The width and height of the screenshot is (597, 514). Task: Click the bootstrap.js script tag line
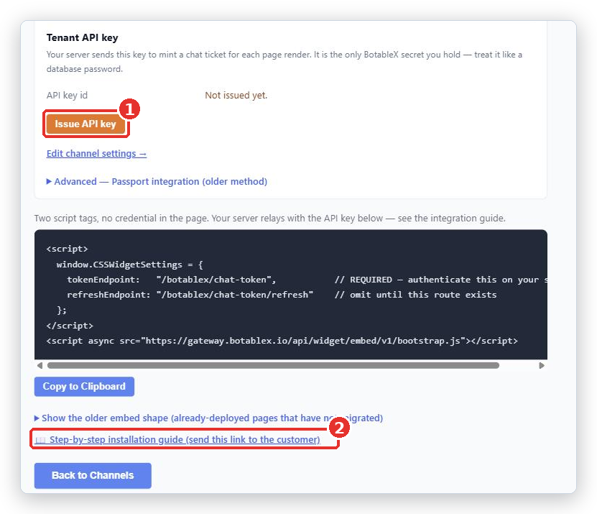point(282,341)
